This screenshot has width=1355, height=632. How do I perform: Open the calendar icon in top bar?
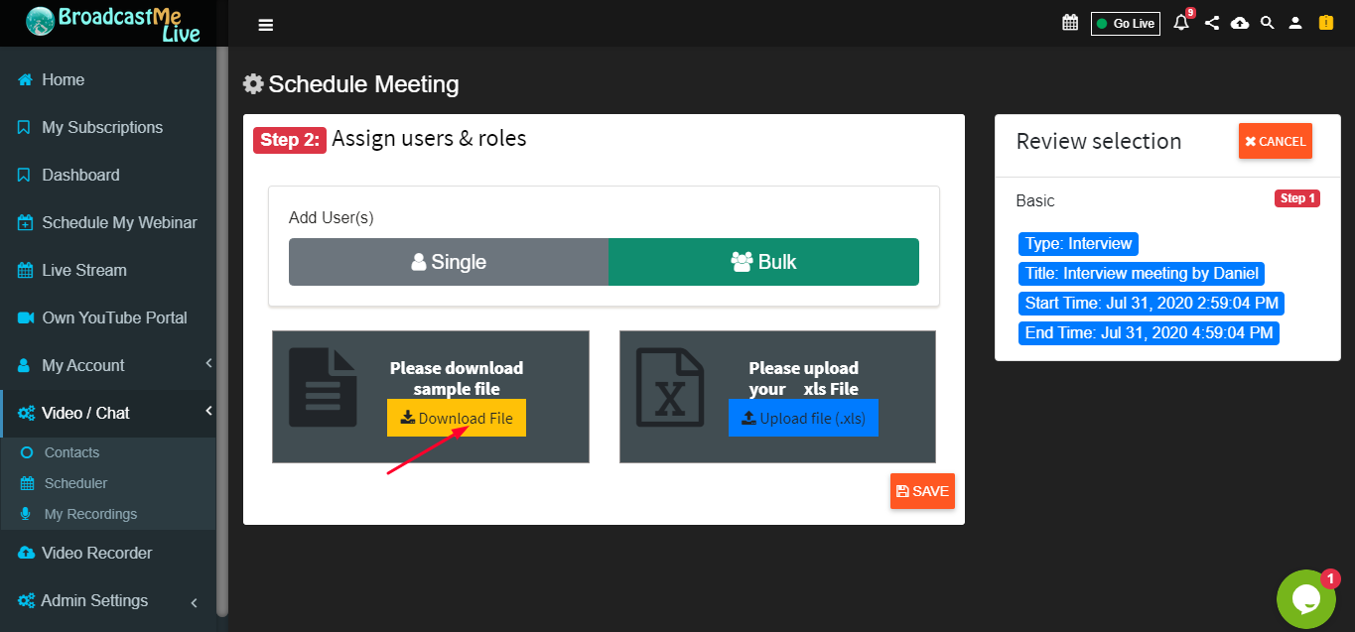1069,23
